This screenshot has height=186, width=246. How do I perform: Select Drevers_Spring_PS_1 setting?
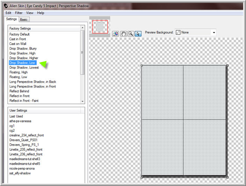pos(24,144)
